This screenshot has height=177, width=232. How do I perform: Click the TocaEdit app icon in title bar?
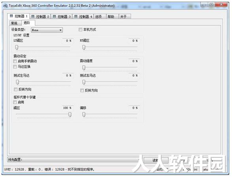(6, 6)
